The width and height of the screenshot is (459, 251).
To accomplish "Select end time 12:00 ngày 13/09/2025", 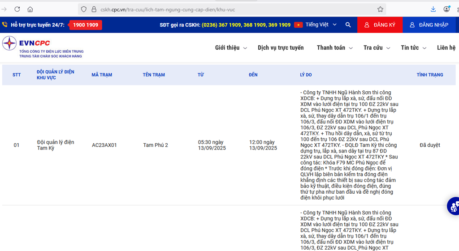I will tap(263, 145).
